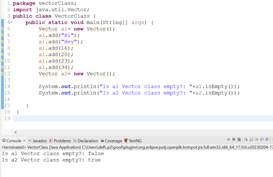This screenshot has width=273, height=177.
Task: Click Remove Launch icon in Console toolbar
Action: click(234, 139)
